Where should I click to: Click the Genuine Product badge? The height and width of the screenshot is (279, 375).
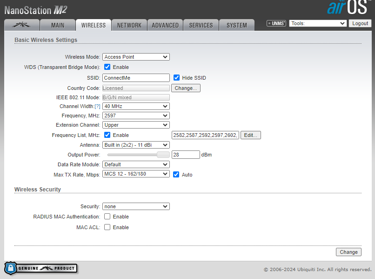tap(41, 268)
